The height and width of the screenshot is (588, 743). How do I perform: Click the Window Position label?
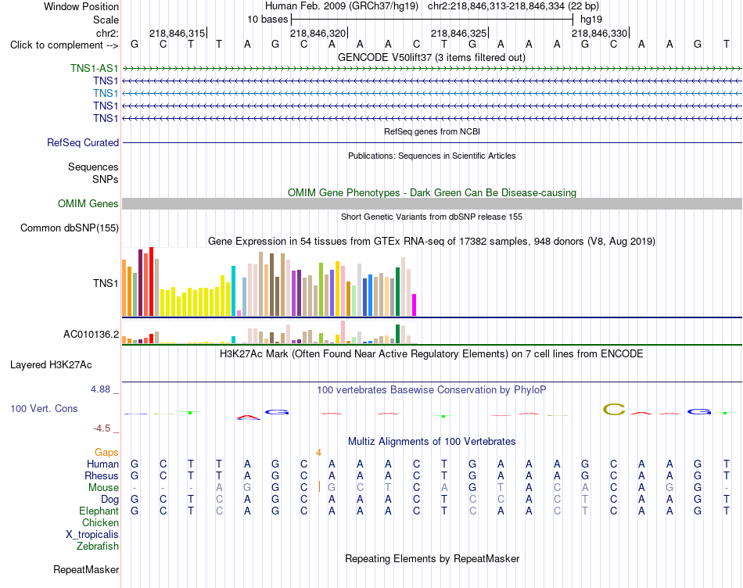coord(81,6)
